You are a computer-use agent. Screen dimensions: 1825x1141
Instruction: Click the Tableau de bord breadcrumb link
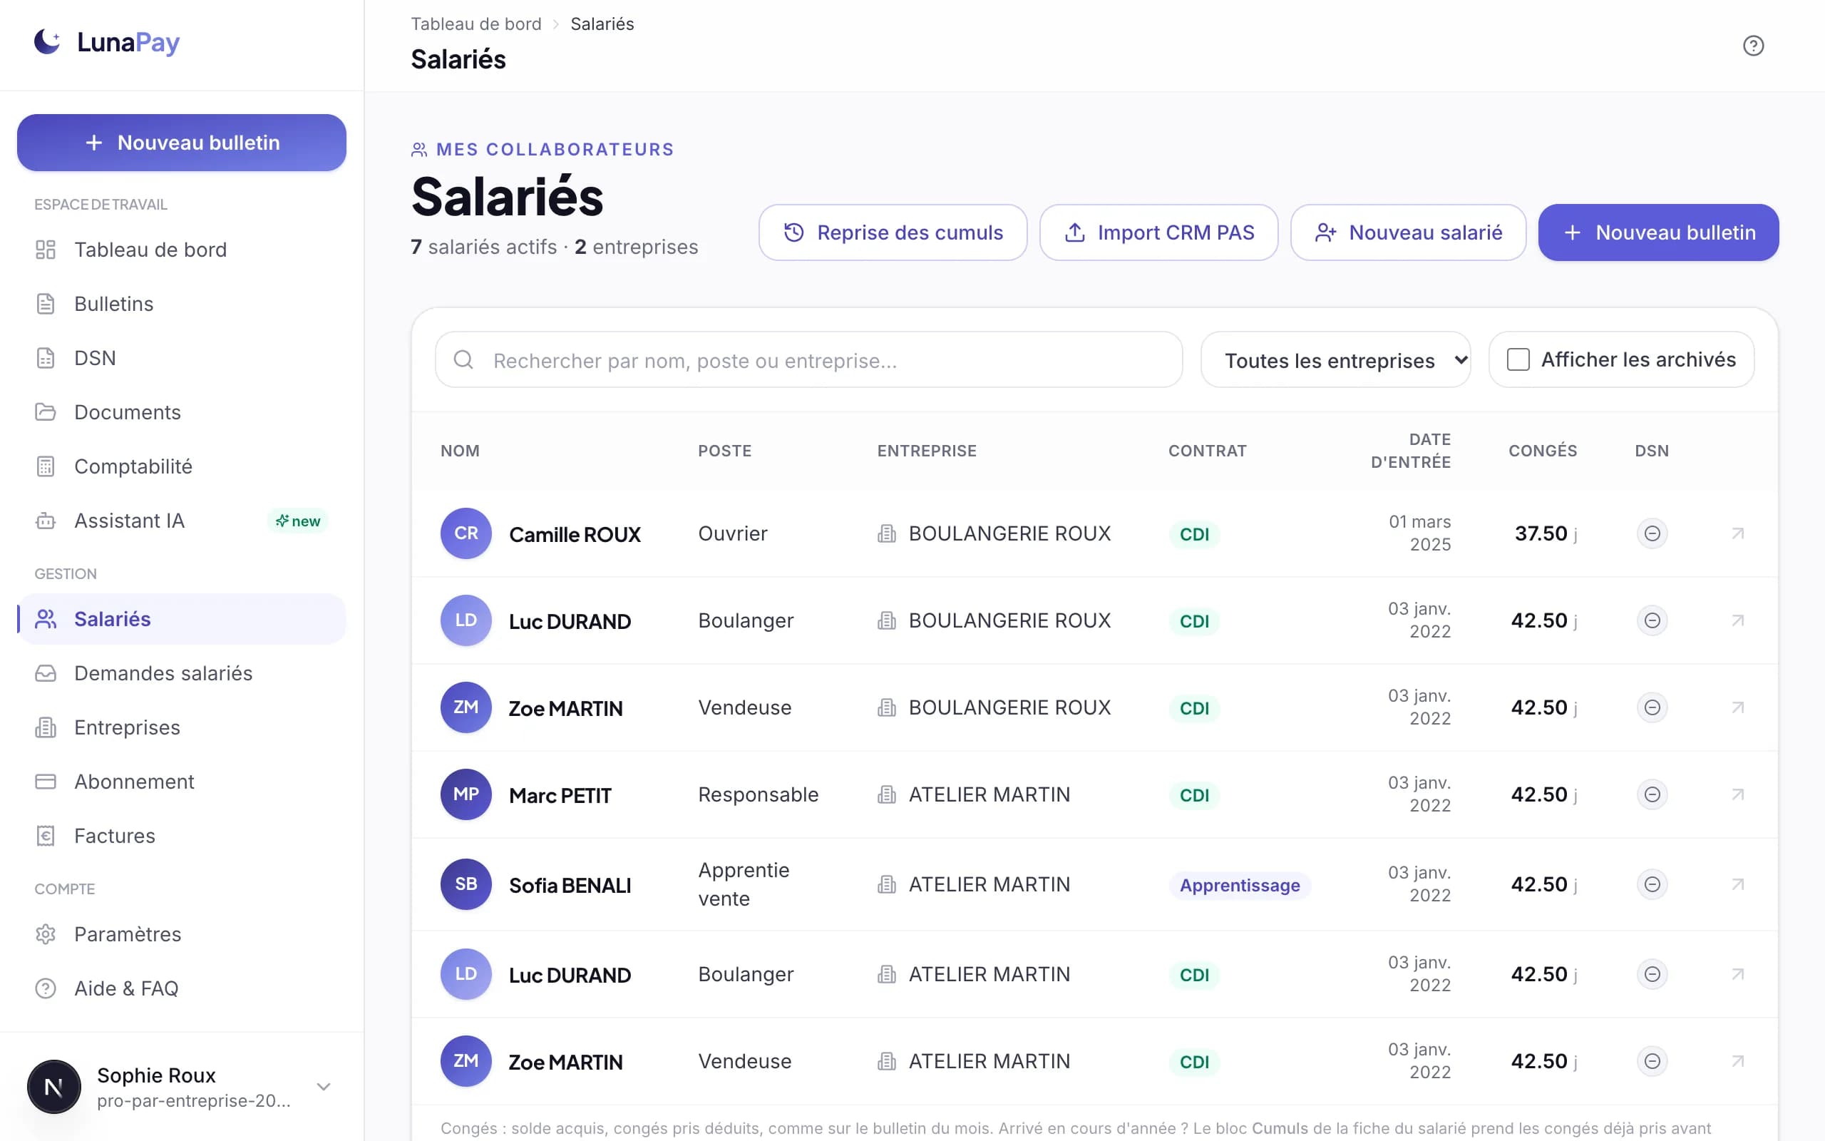(476, 24)
